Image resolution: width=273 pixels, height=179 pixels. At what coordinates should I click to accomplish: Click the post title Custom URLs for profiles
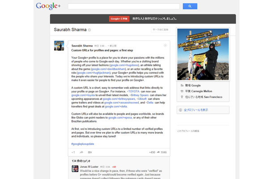pyautogui.click(x=102, y=50)
